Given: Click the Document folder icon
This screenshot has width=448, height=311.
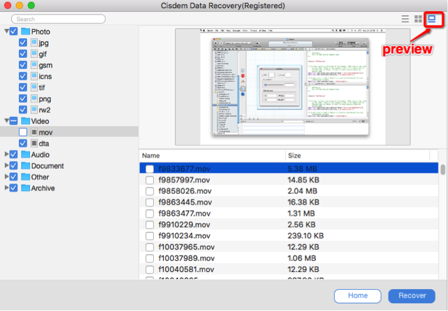Looking at the screenshot, I should click(25, 165).
